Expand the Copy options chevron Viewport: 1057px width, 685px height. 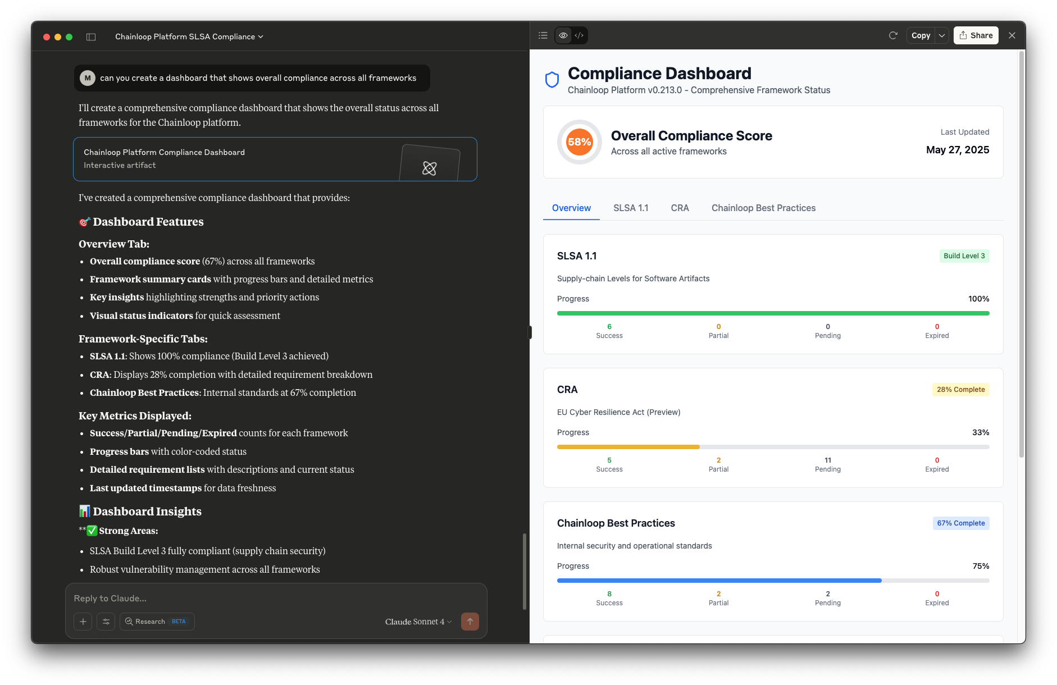[x=942, y=35]
